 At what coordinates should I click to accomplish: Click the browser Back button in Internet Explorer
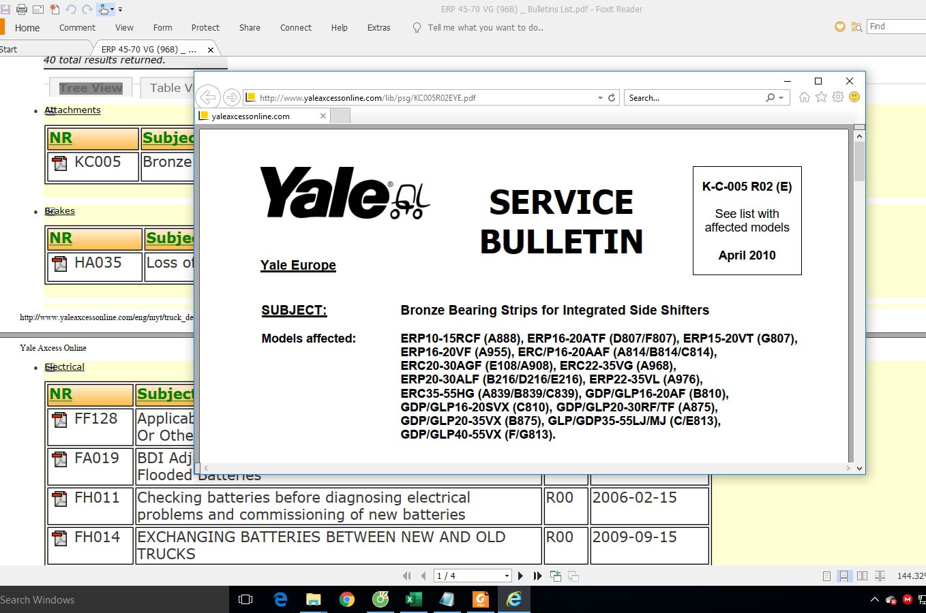tap(209, 97)
